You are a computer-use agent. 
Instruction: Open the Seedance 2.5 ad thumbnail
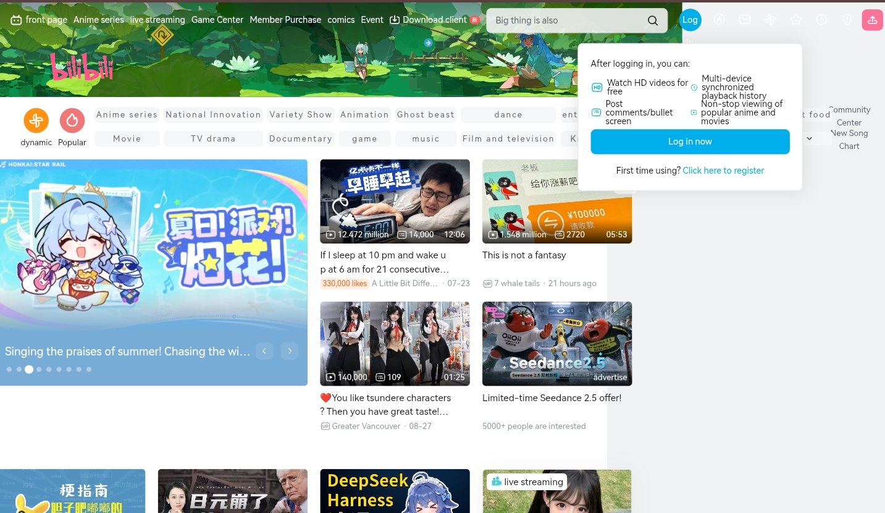pyautogui.click(x=557, y=344)
